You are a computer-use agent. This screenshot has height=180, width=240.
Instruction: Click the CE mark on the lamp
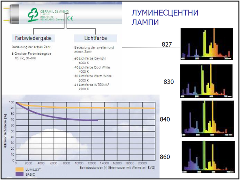coord(70,18)
